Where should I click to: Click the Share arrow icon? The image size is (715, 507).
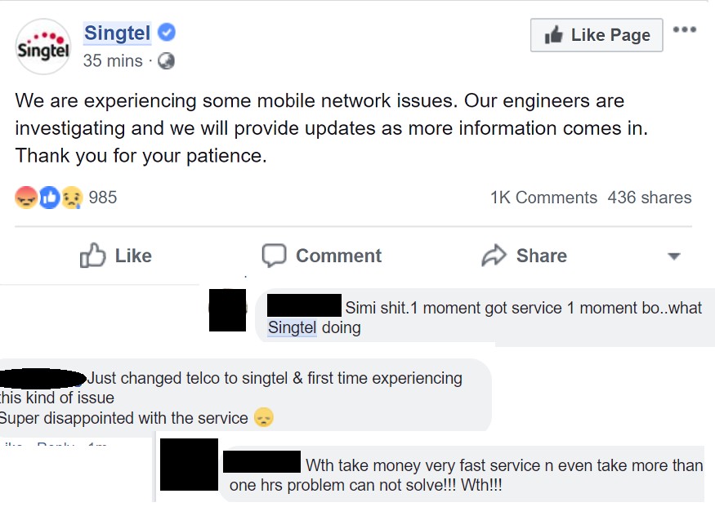pyautogui.click(x=493, y=255)
